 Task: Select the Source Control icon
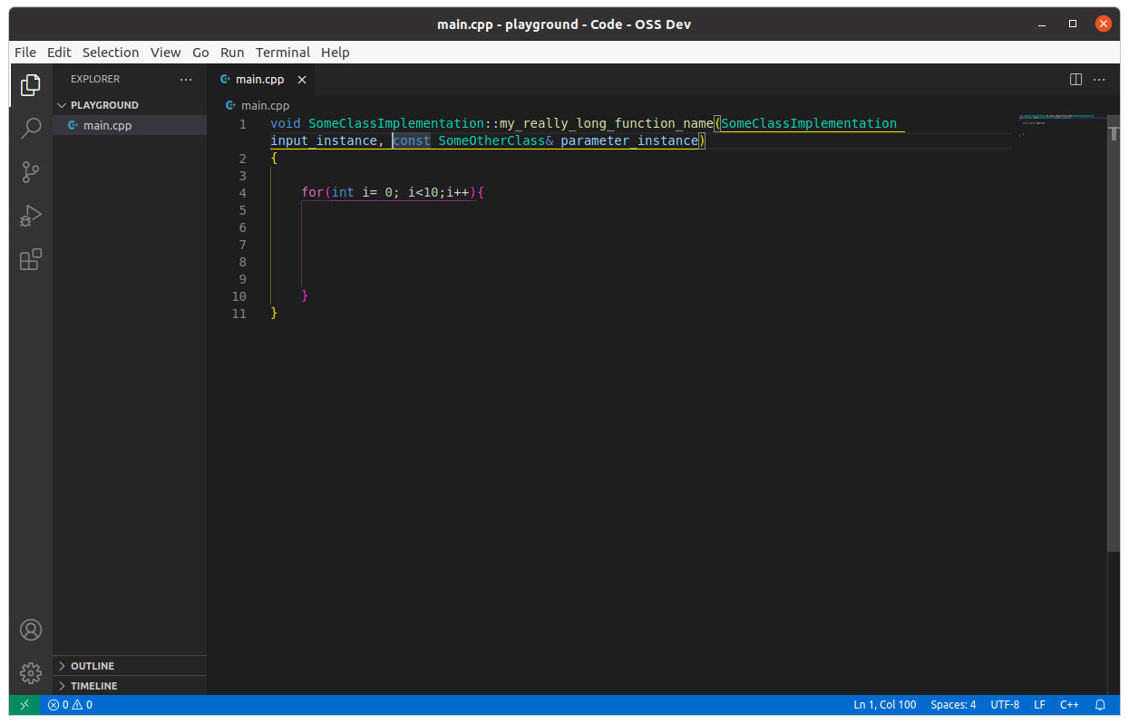click(x=30, y=172)
